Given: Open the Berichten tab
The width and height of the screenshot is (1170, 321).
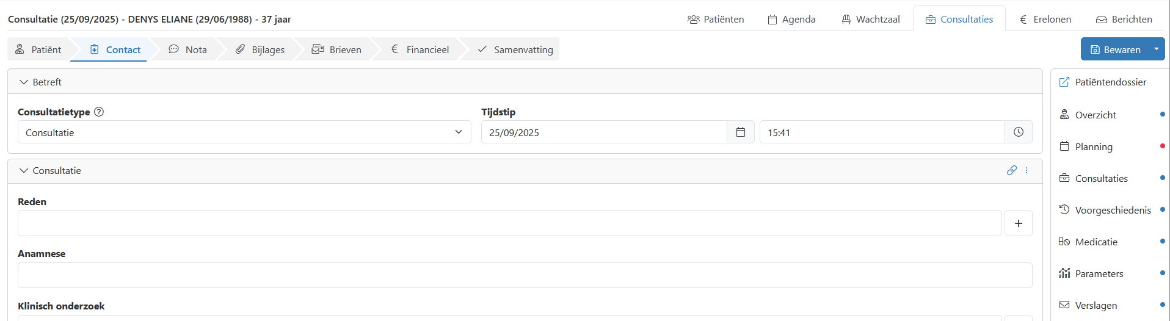Looking at the screenshot, I should (x=1124, y=19).
